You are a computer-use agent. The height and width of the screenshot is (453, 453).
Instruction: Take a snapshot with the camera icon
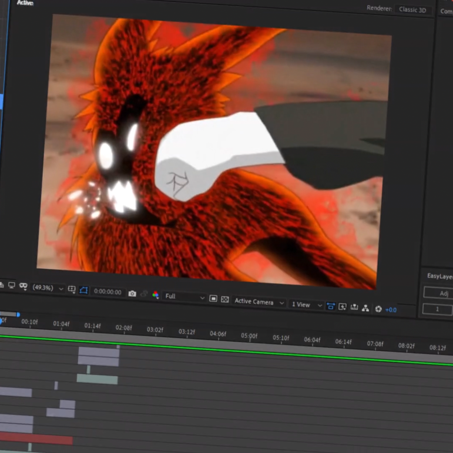pos(132,294)
